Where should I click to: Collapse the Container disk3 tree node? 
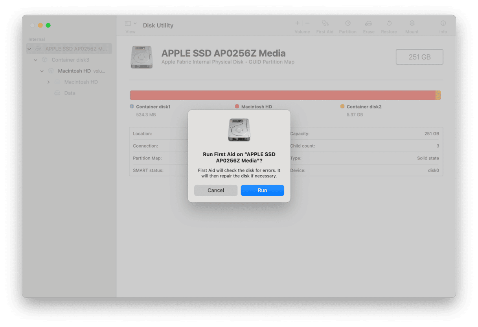[35, 60]
